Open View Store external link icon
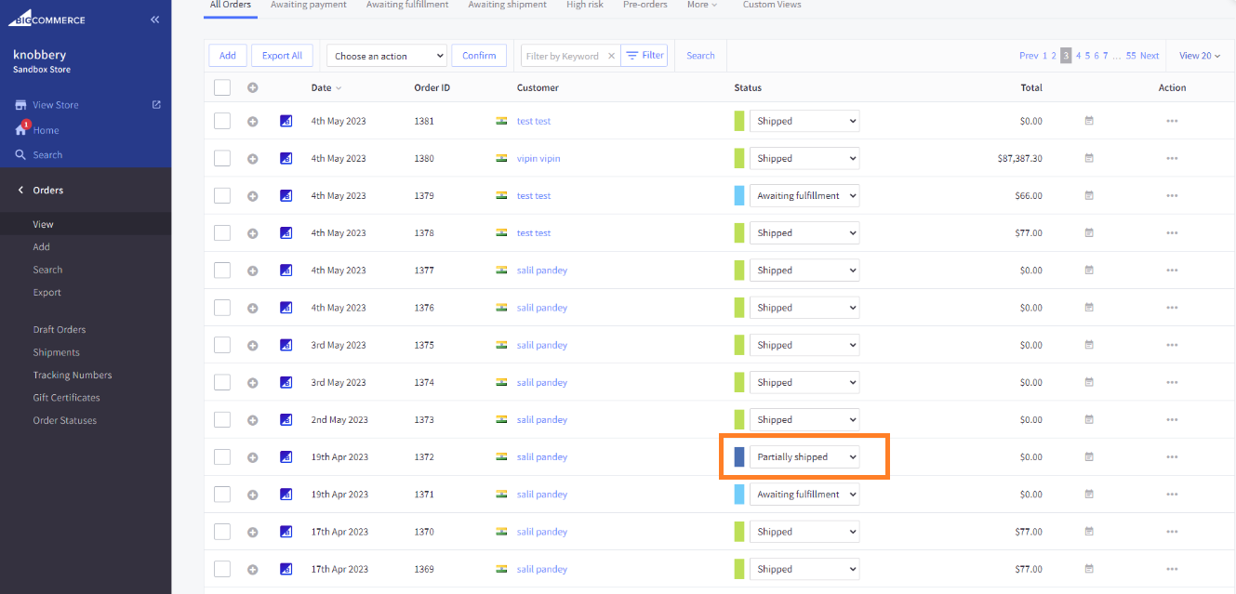The image size is (1236, 594). (x=156, y=105)
